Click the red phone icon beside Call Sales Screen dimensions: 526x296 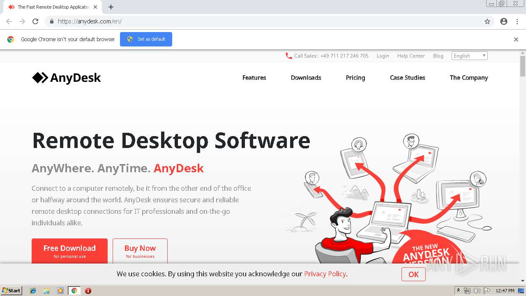pos(289,56)
